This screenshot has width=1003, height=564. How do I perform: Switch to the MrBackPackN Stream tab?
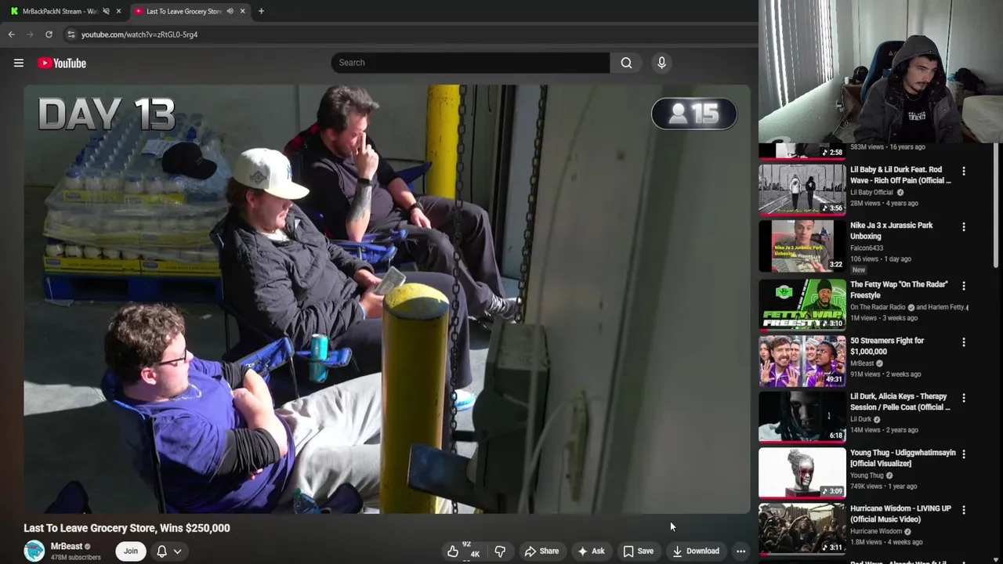tap(60, 11)
